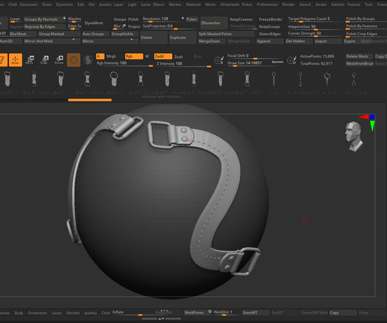Click the StoreMT button

coord(255,313)
